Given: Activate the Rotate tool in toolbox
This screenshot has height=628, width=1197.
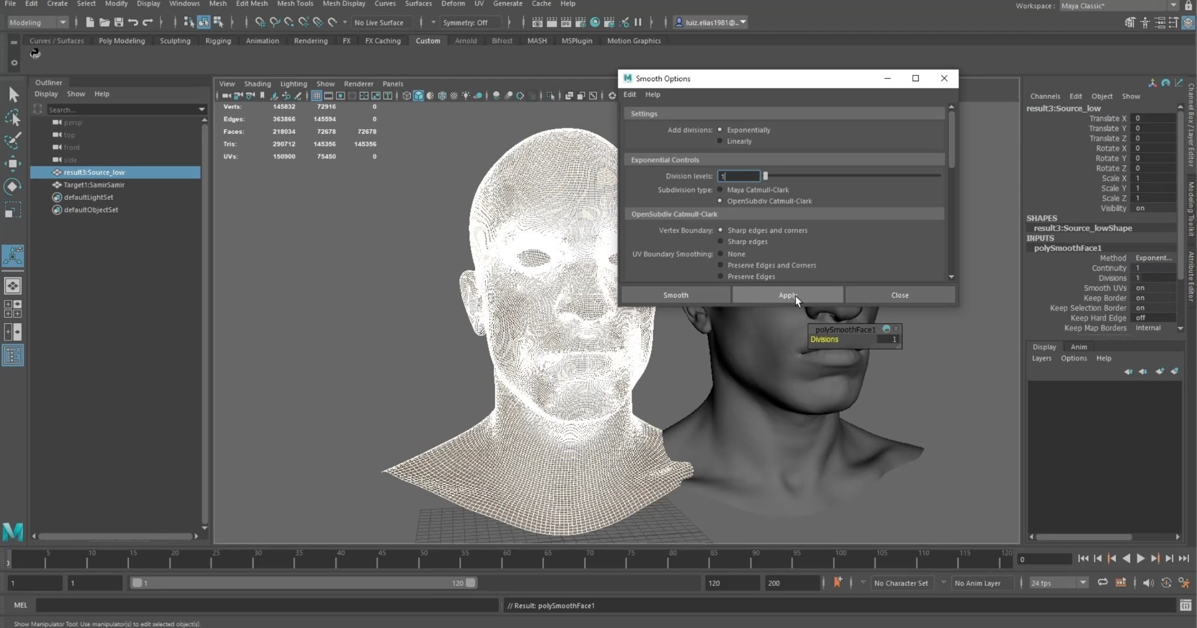Looking at the screenshot, I should 13,186.
